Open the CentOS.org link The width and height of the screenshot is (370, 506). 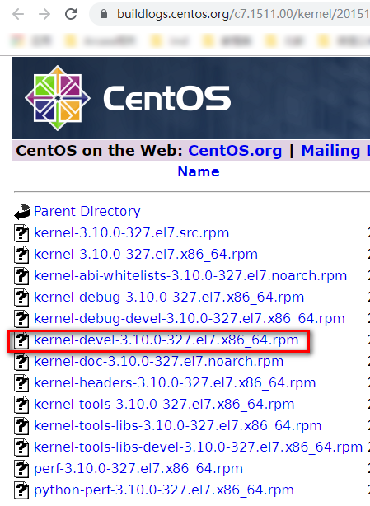click(235, 151)
